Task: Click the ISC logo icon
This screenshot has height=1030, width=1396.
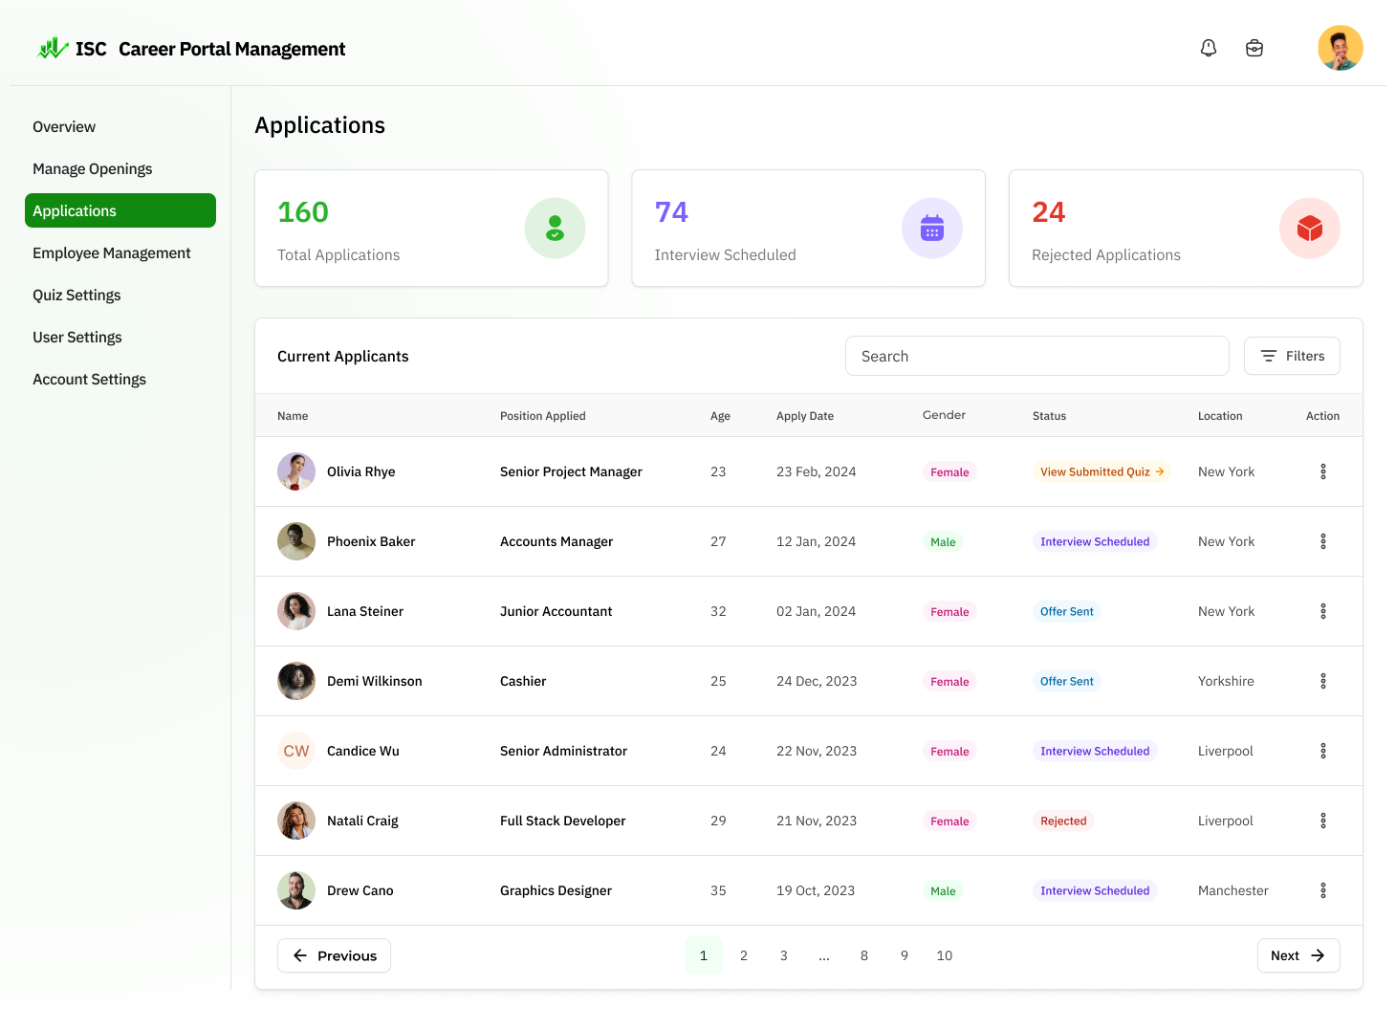Action: [53, 48]
